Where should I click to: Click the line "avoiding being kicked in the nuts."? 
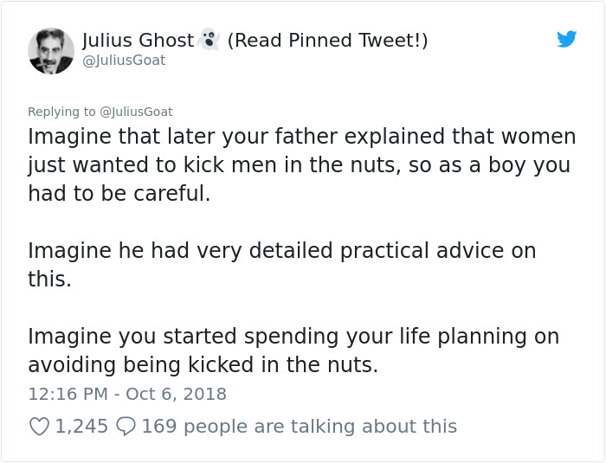pyautogui.click(x=203, y=365)
